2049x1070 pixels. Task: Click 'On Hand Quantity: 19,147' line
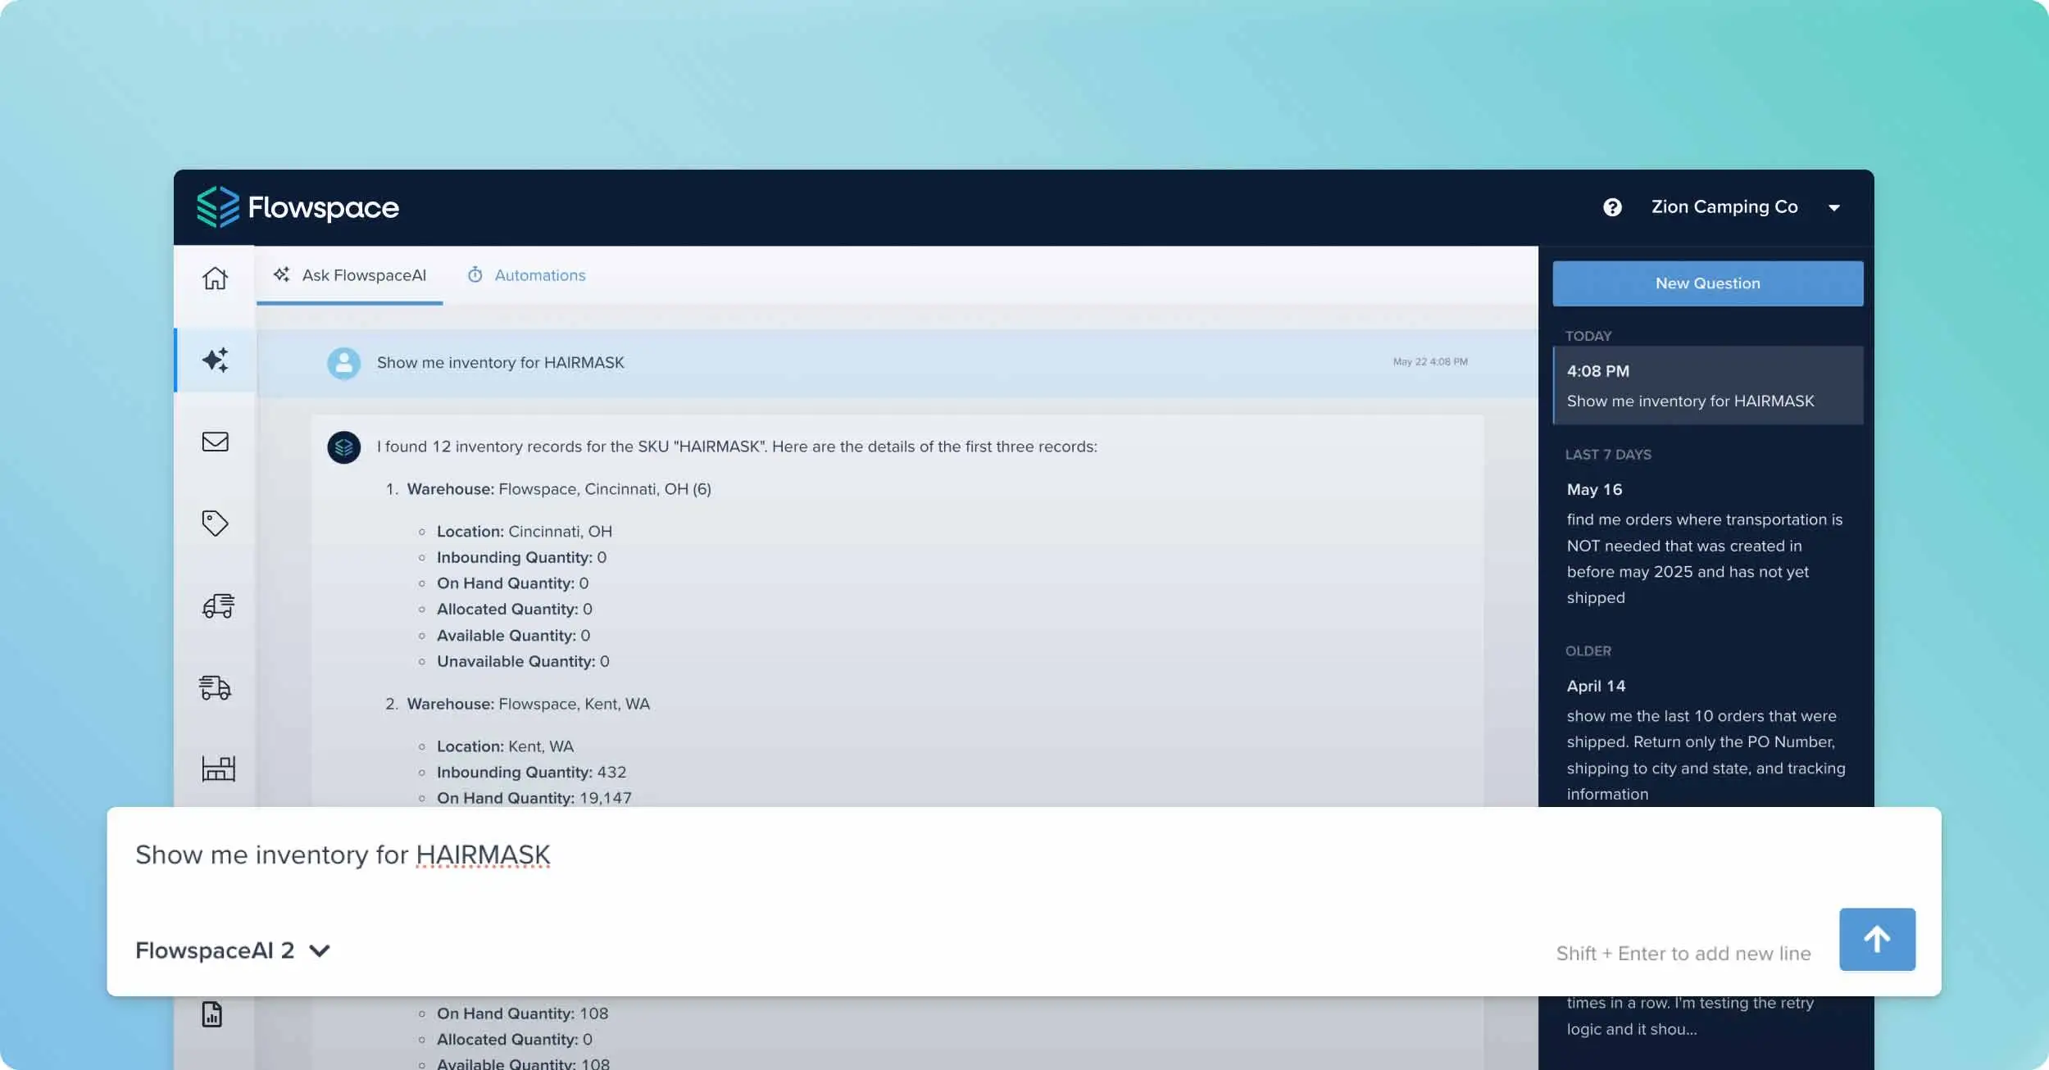534,798
